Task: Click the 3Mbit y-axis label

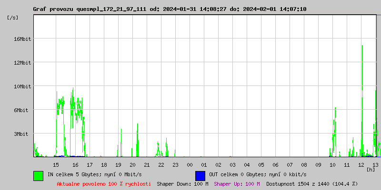Action: click(x=21, y=134)
